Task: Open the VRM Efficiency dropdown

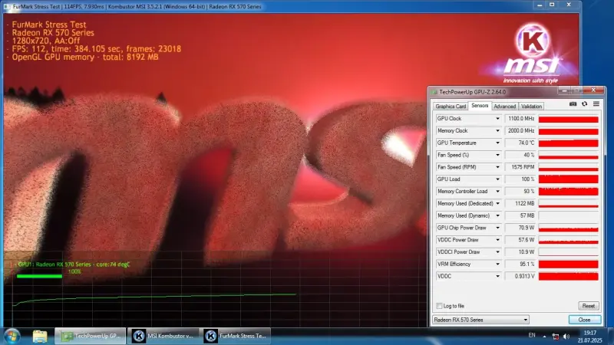Action: coord(497,264)
